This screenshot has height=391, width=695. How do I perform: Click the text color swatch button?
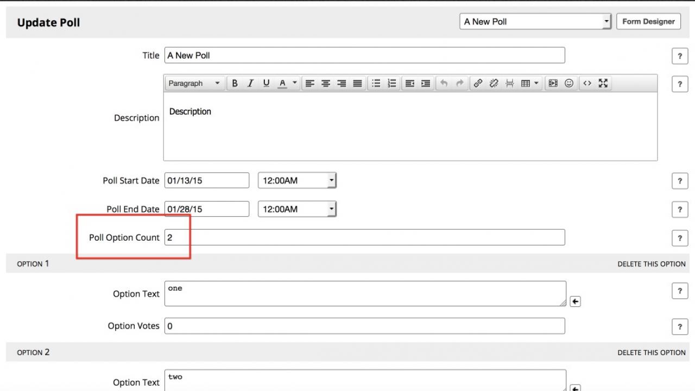click(x=282, y=83)
